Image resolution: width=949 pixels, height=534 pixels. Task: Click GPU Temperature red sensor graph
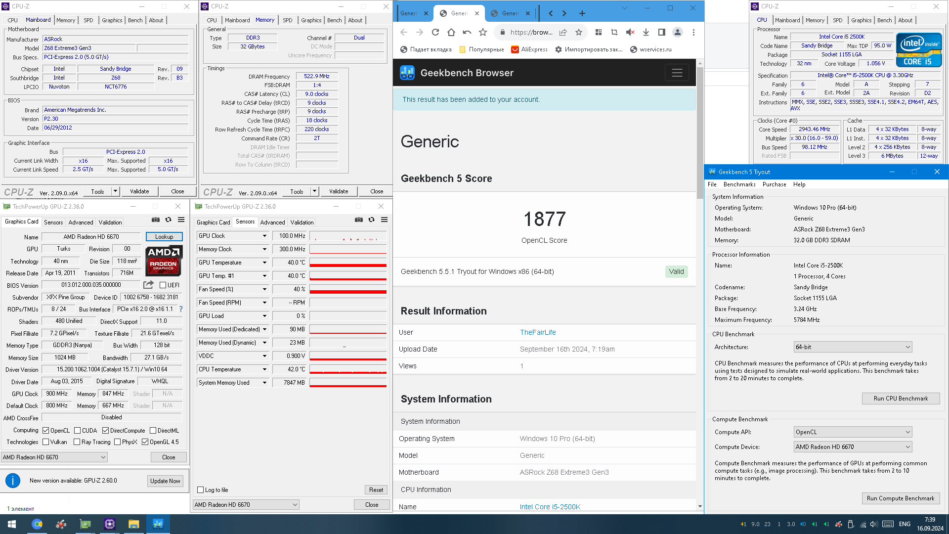(x=348, y=263)
